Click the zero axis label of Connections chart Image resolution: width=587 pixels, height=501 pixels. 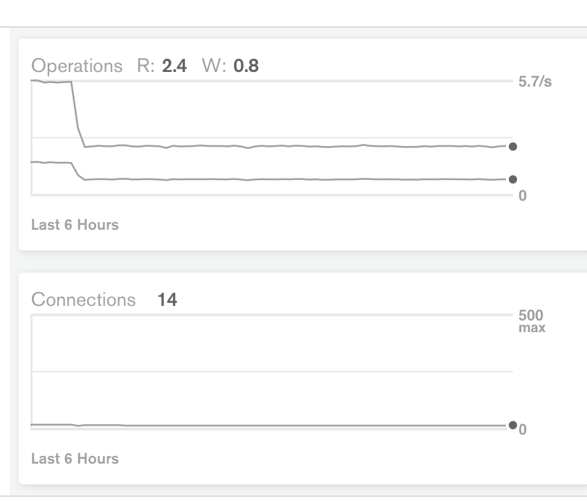coord(523,430)
